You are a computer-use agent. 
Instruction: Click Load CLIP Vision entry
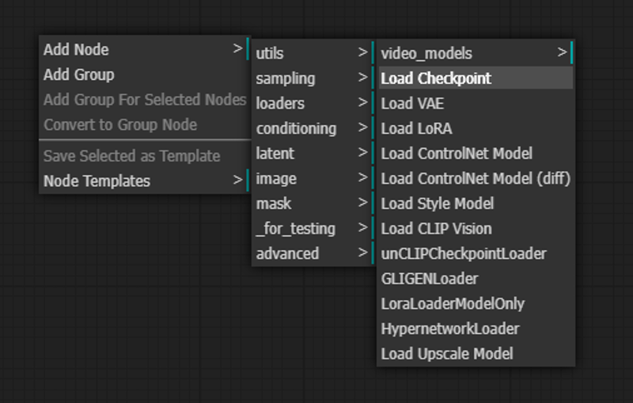coord(476,228)
